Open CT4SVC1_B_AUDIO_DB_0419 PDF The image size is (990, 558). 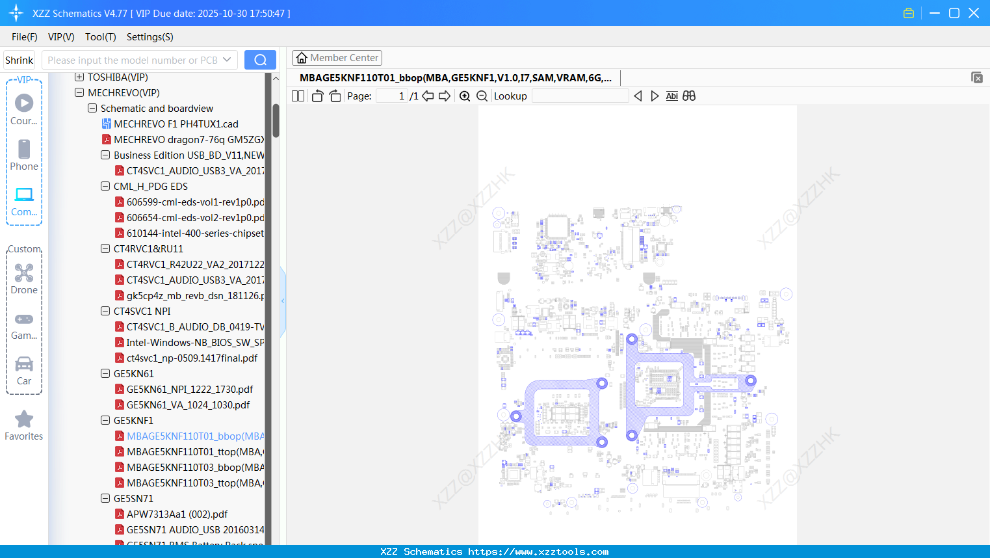click(x=189, y=327)
